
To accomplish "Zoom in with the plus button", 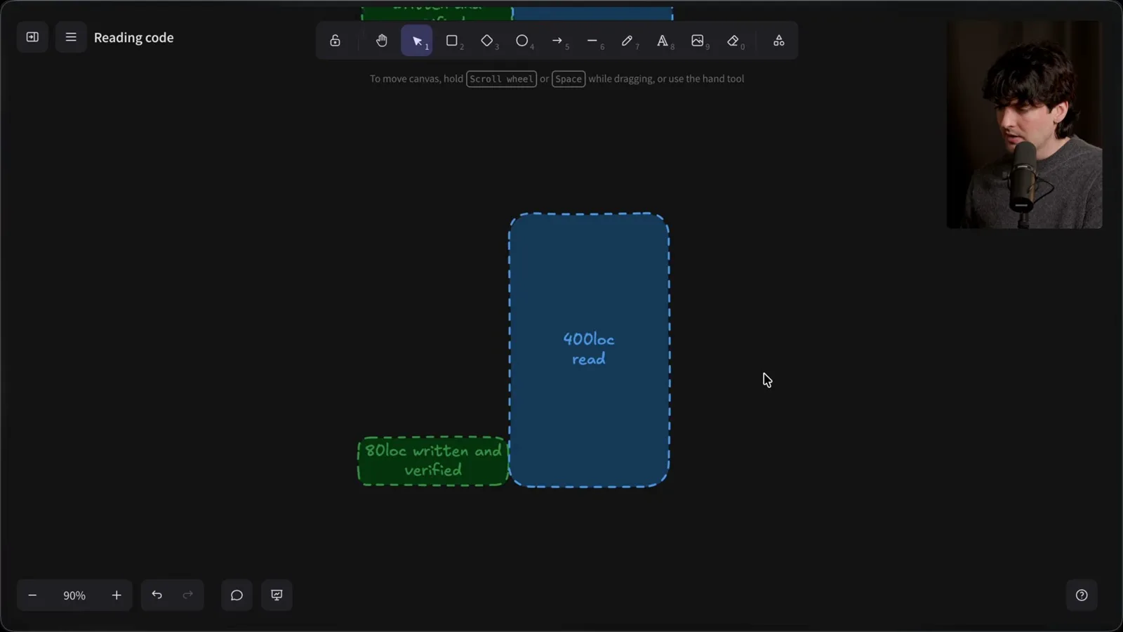I will [117, 595].
